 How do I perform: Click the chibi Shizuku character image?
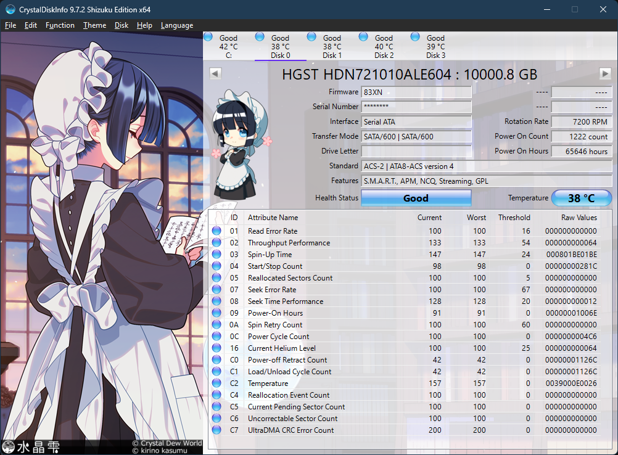pos(241,145)
